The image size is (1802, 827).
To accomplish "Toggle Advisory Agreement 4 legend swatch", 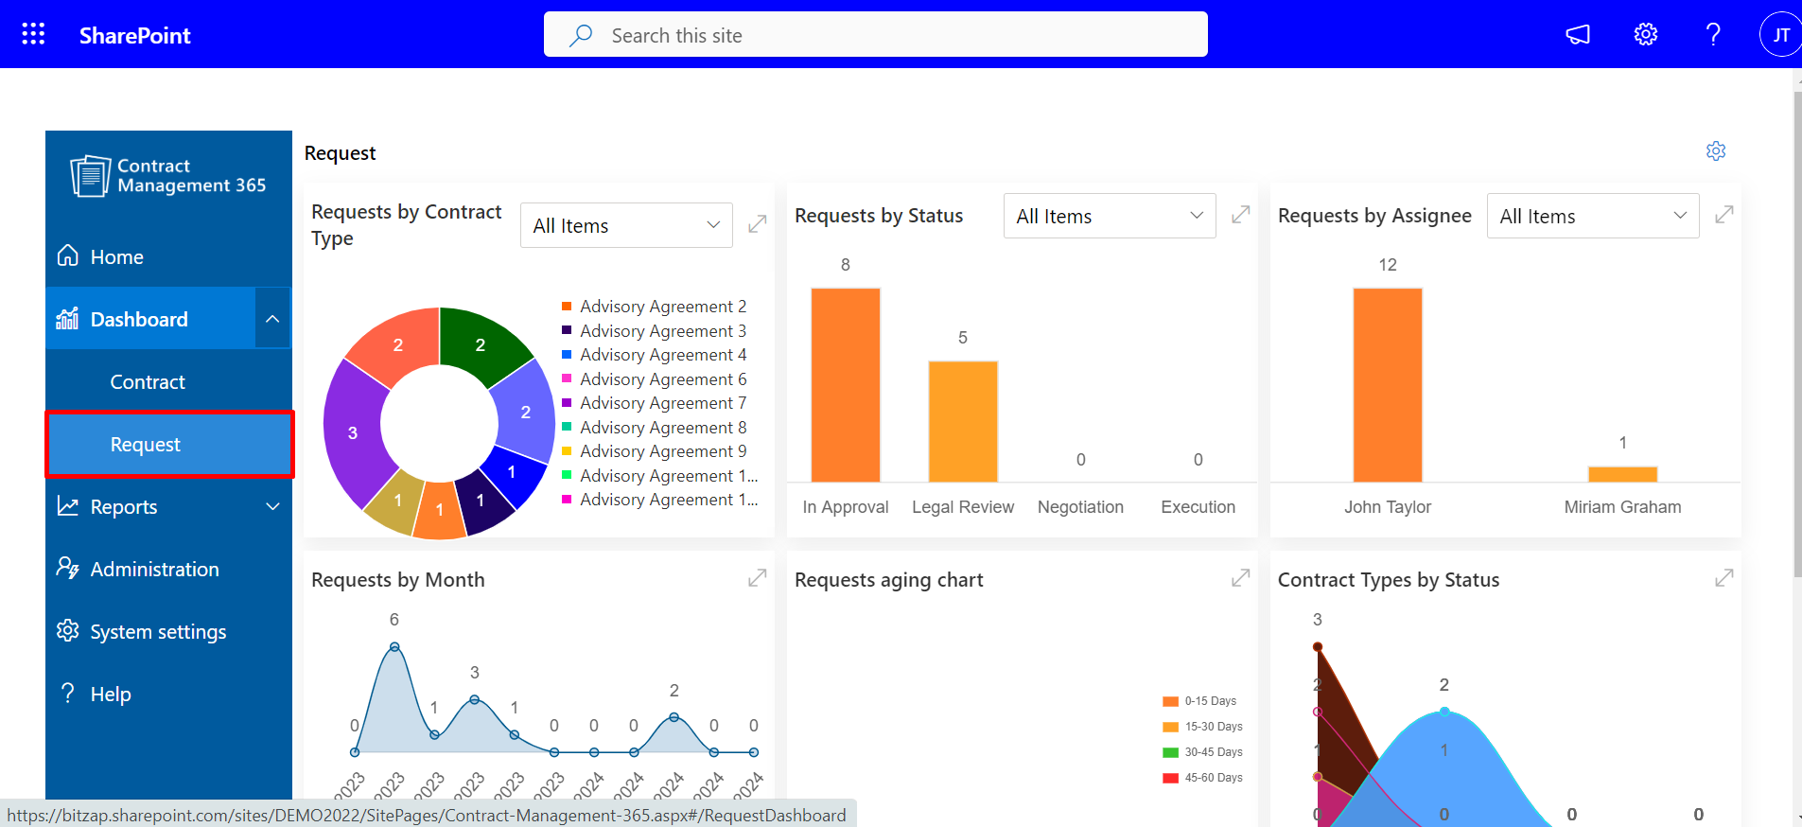I will [x=567, y=354].
